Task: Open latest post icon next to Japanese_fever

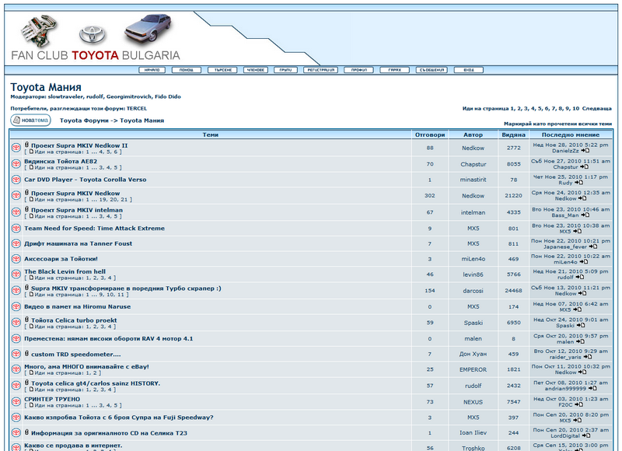Action: click(593, 246)
